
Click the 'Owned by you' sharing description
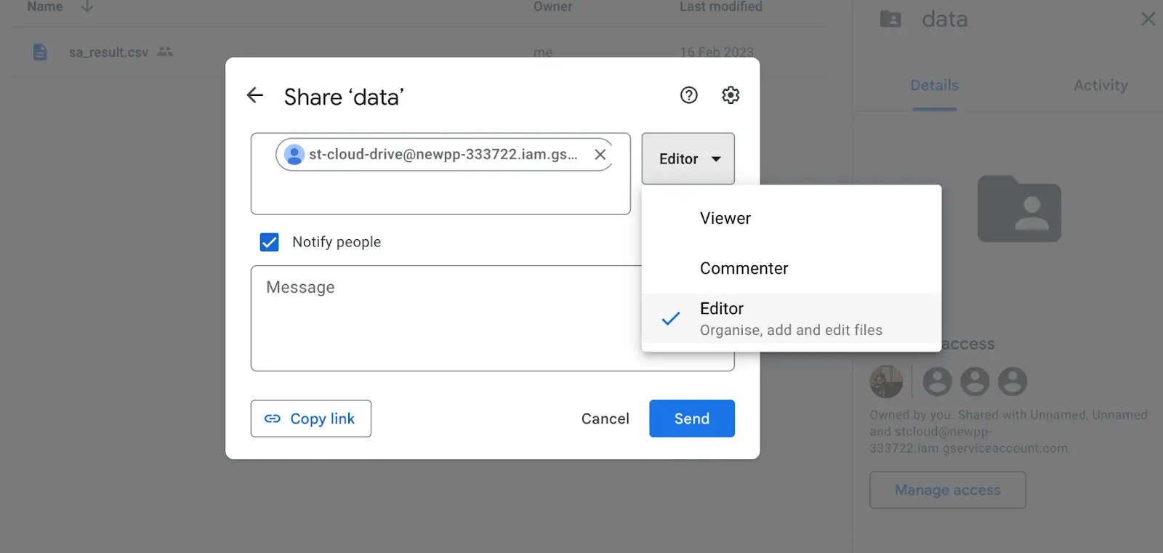[1008, 432]
